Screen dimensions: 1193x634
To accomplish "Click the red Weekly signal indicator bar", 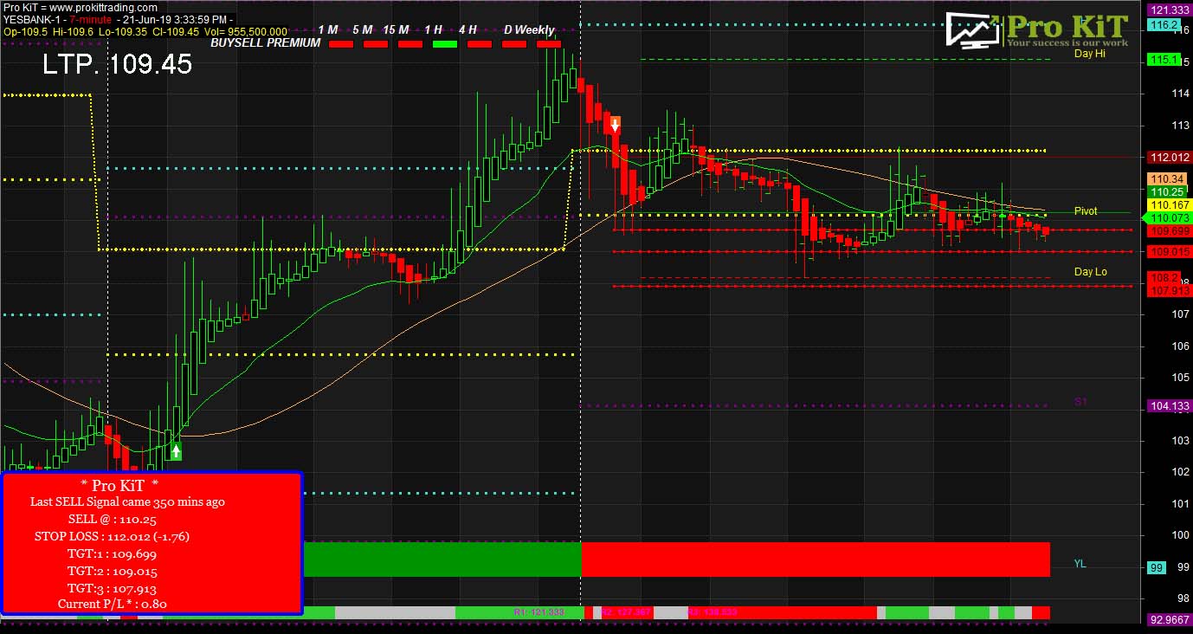I will 550,43.
